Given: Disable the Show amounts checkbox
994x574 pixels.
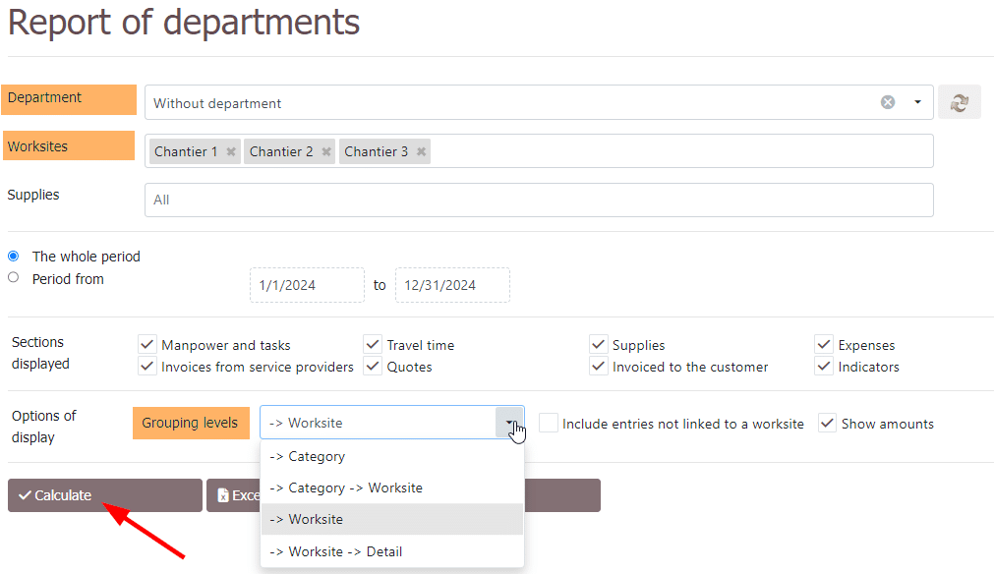Looking at the screenshot, I should pos(828,423).
